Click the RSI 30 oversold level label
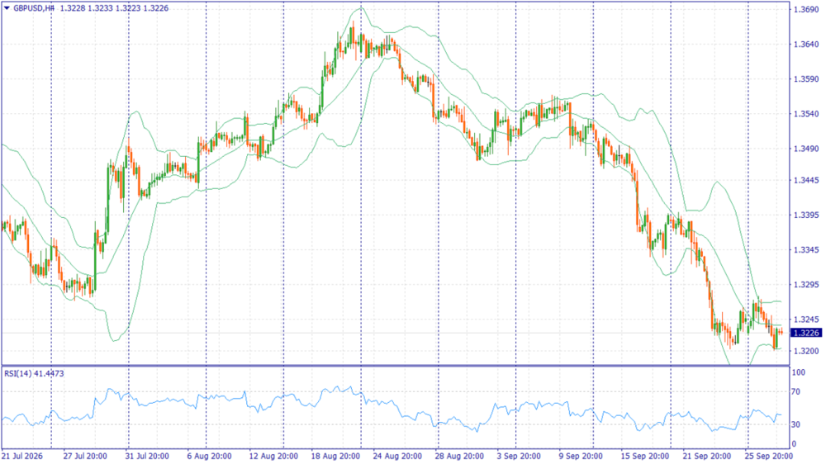The height and width of the screenshot is (464, 826). (795, 424)
